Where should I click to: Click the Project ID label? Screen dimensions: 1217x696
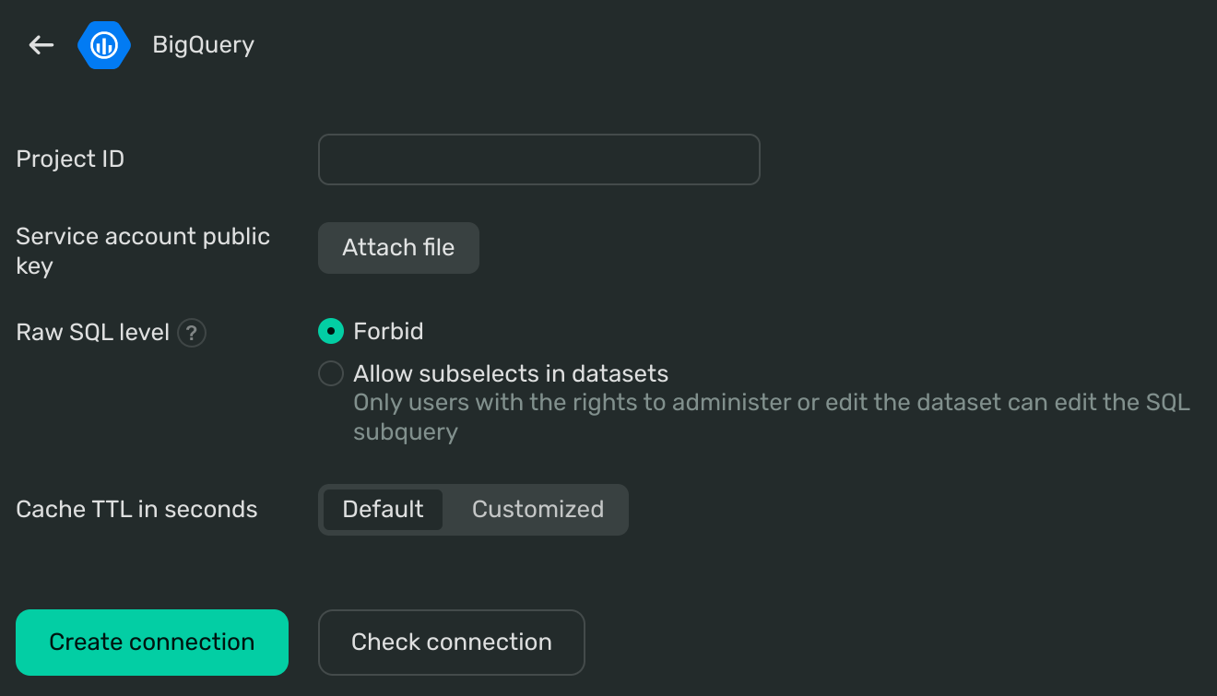[70, 159]
